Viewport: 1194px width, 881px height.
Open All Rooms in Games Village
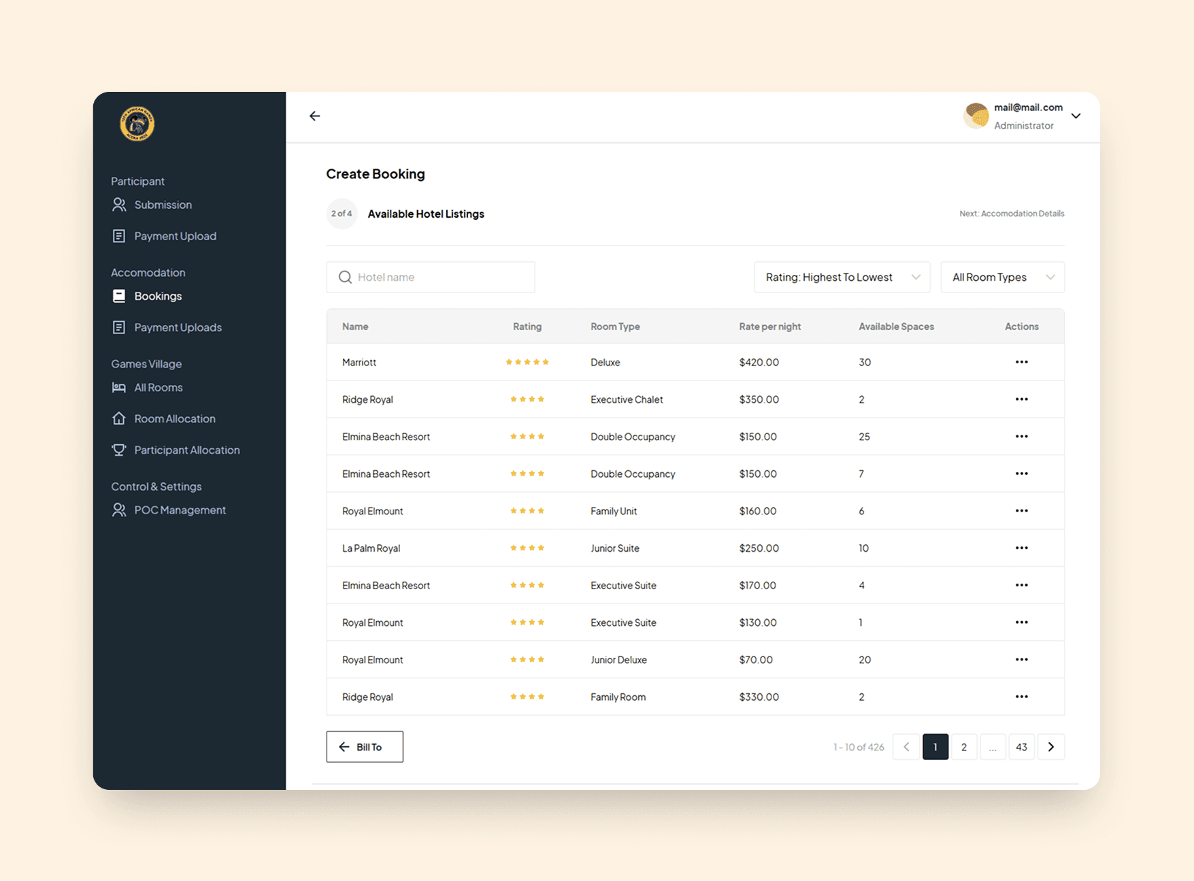[x=158, y=387]
